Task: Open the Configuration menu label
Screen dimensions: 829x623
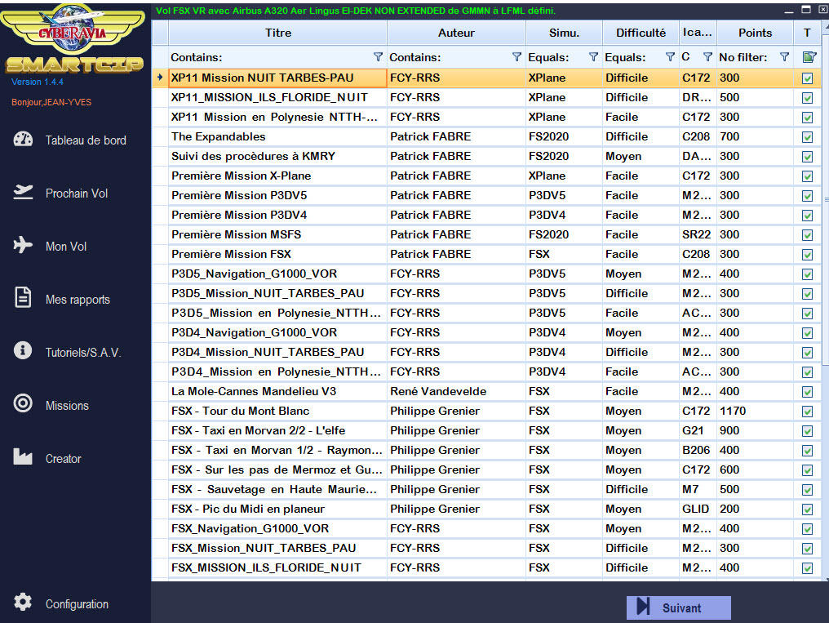Action: (x=77, y=604)
